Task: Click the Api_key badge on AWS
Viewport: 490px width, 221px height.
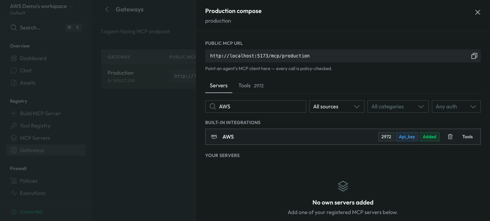Action: [407, 137]
